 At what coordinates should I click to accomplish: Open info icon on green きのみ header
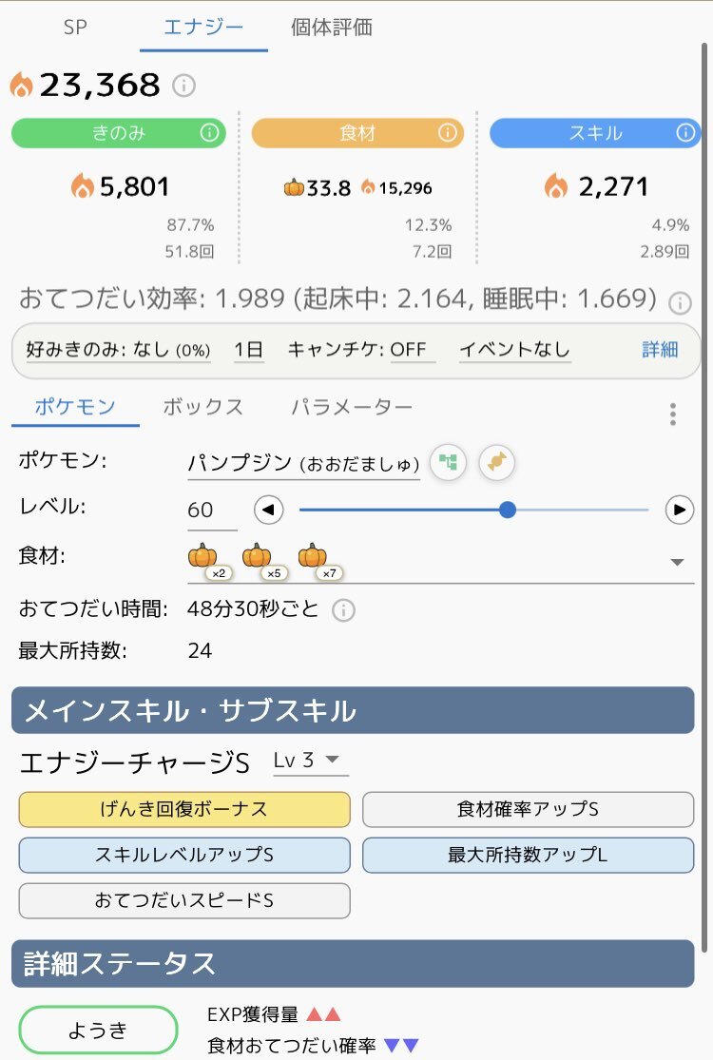point(209,133)
